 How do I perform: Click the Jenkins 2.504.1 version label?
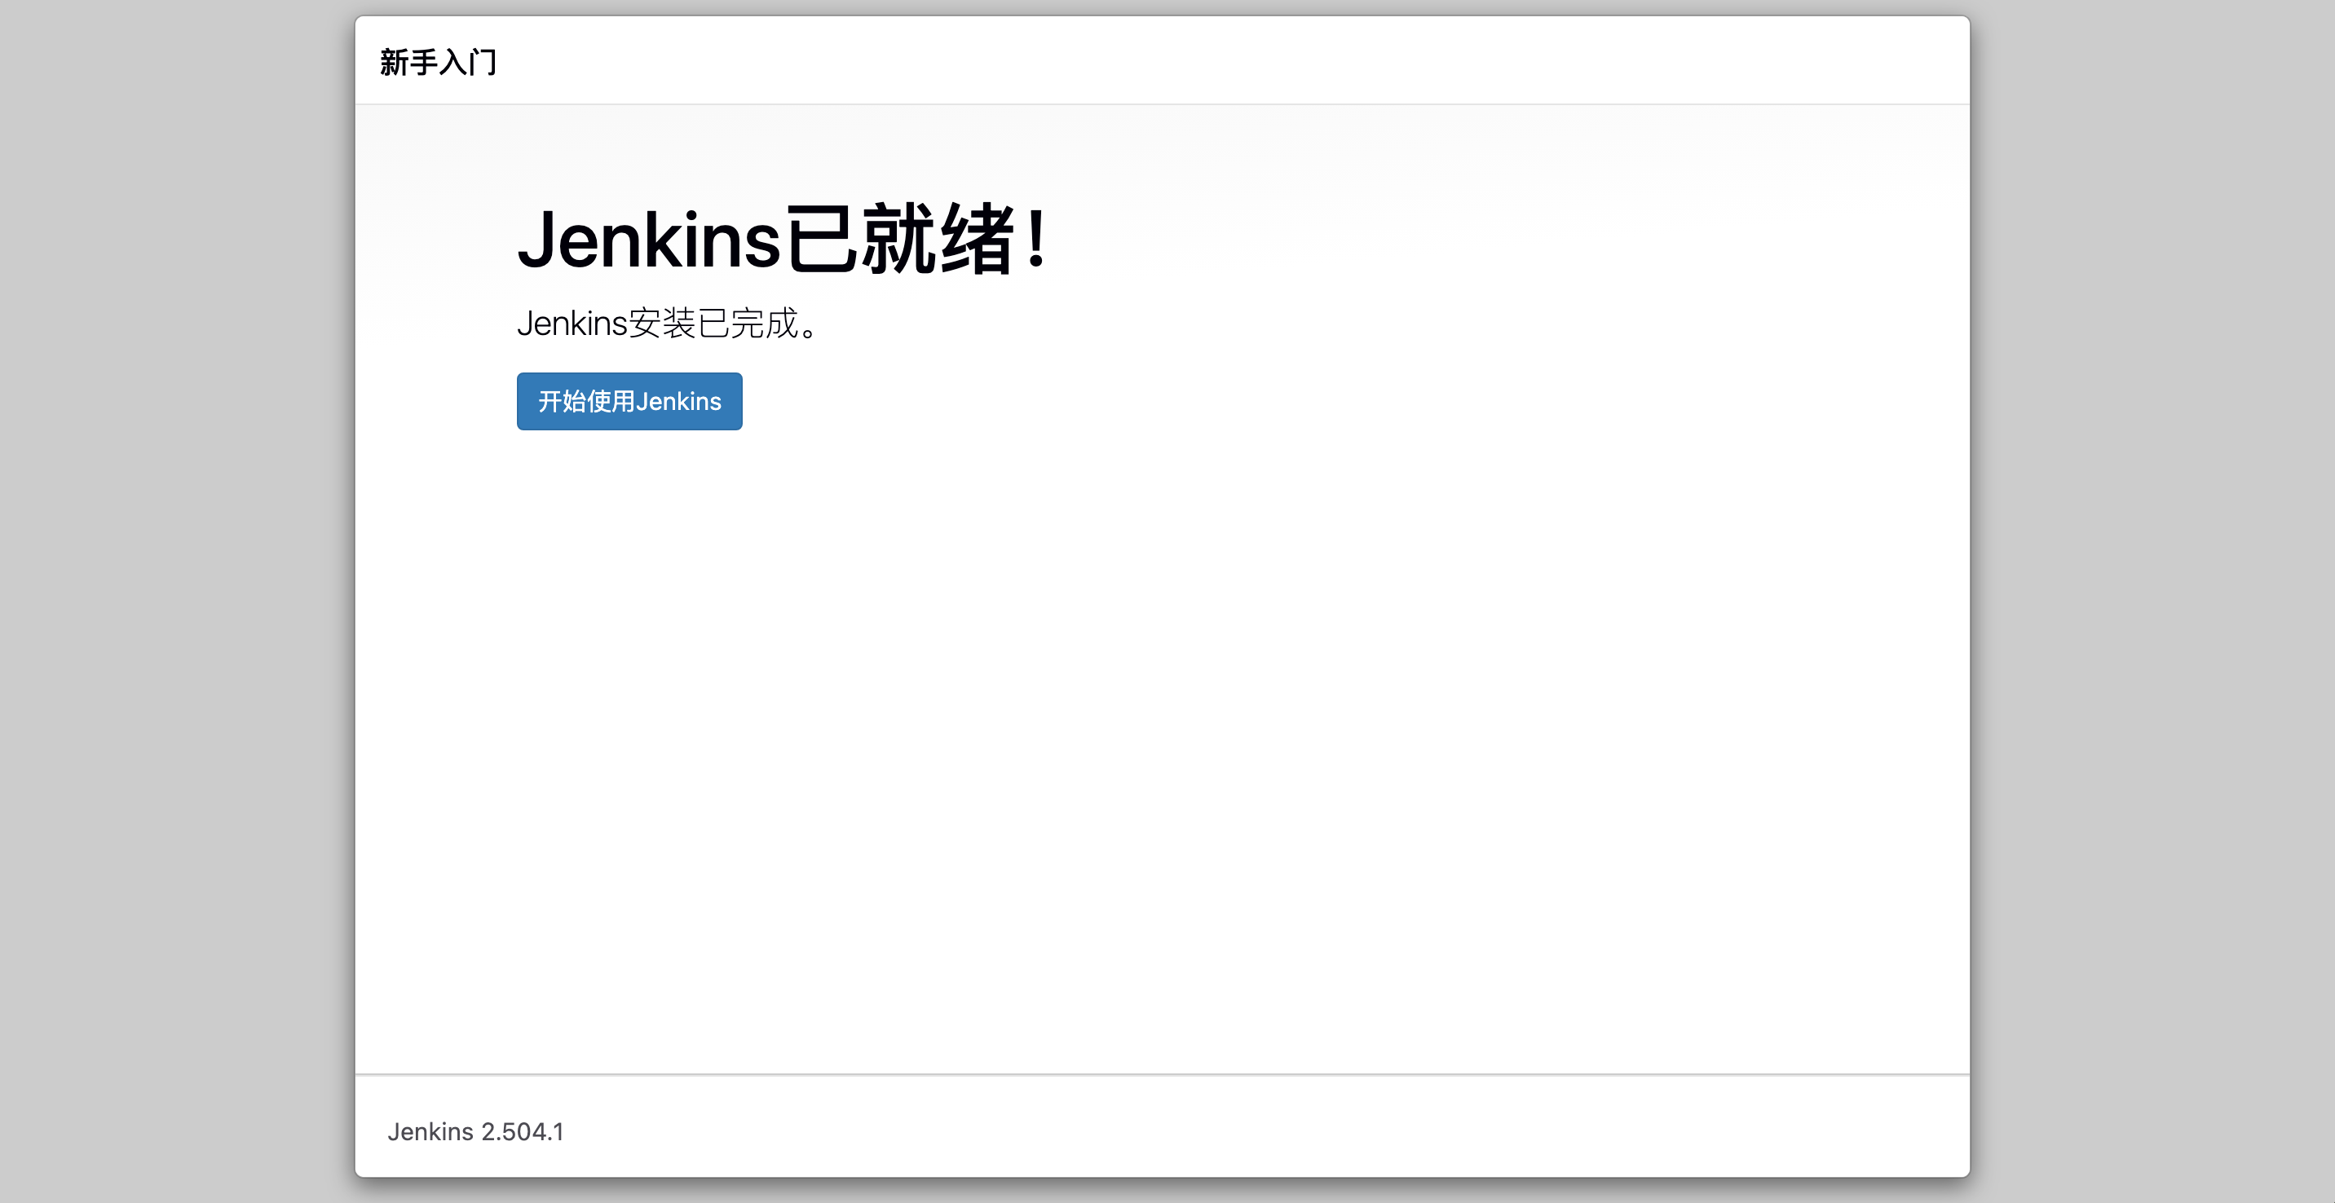tap(476, 1131)
